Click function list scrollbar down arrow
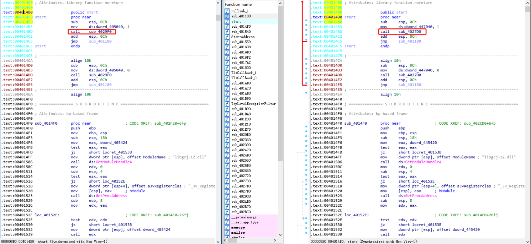 [280, 235]
